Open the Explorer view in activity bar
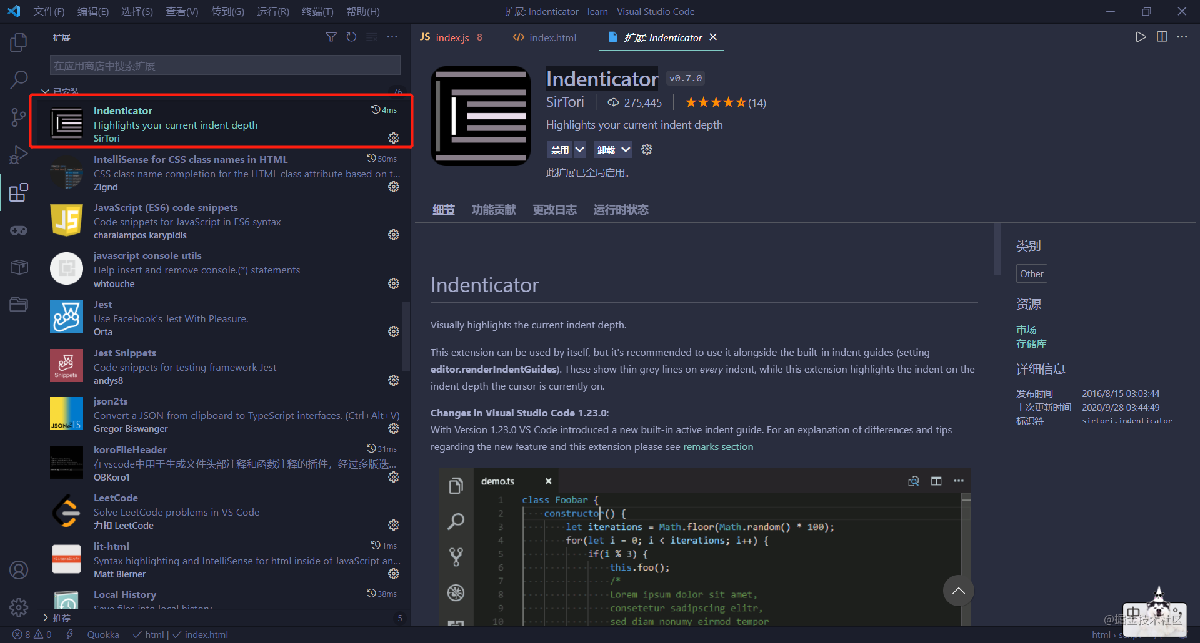This screenshot has width=1200, height=643. coord(19,42)
